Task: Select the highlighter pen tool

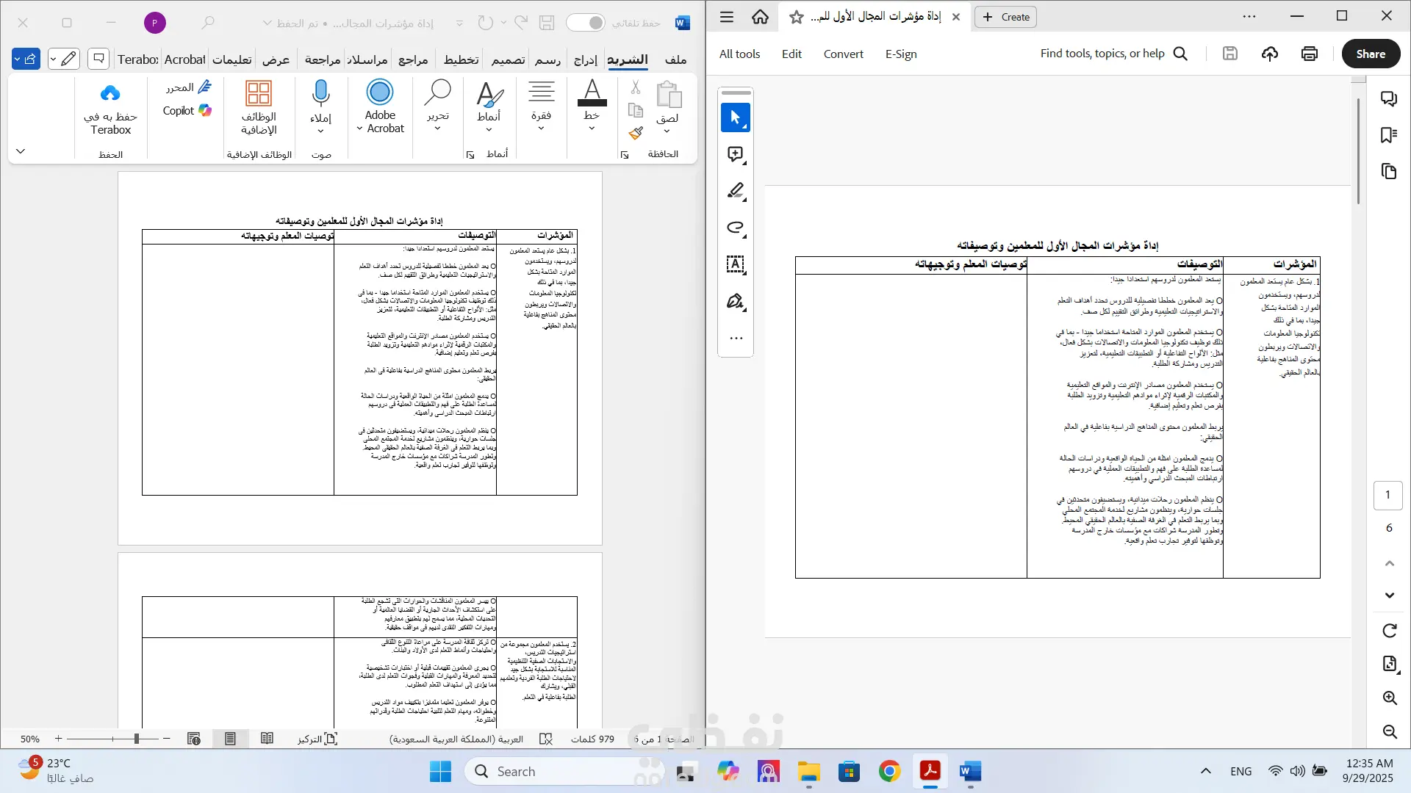Action: [735, 191]
